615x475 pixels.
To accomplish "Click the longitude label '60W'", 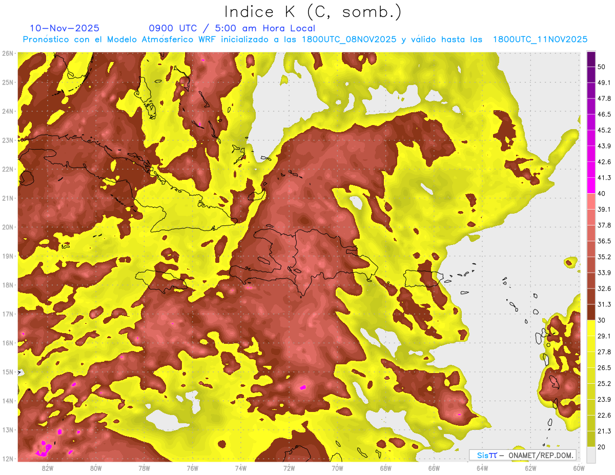I will tap(579, 468).
